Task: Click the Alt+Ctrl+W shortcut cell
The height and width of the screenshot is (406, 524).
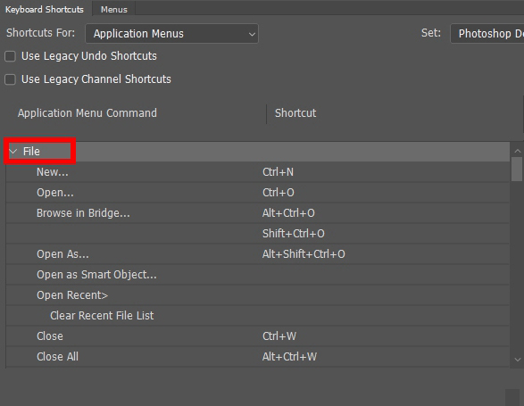Action: pos(289,357)
